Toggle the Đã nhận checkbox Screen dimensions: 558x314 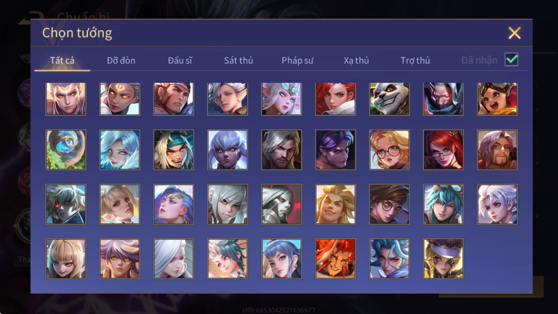coord(511,59)
